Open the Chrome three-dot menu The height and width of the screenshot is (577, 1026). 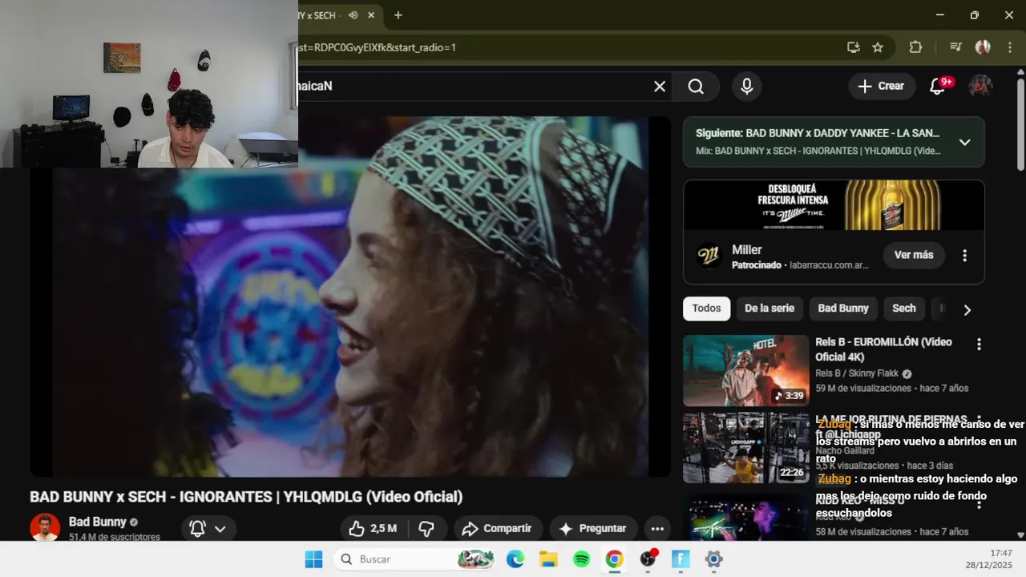tap(1009, 47)
